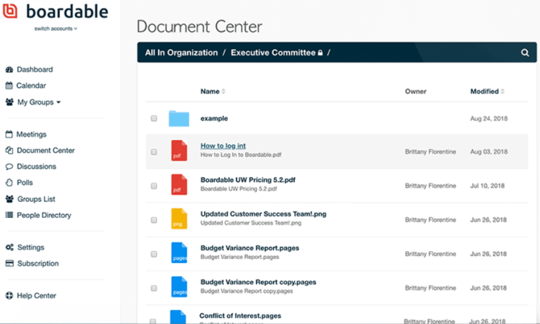Sort by the Name column header
The height and width of the screenshot is (324, 540).
tap(211, 91)
